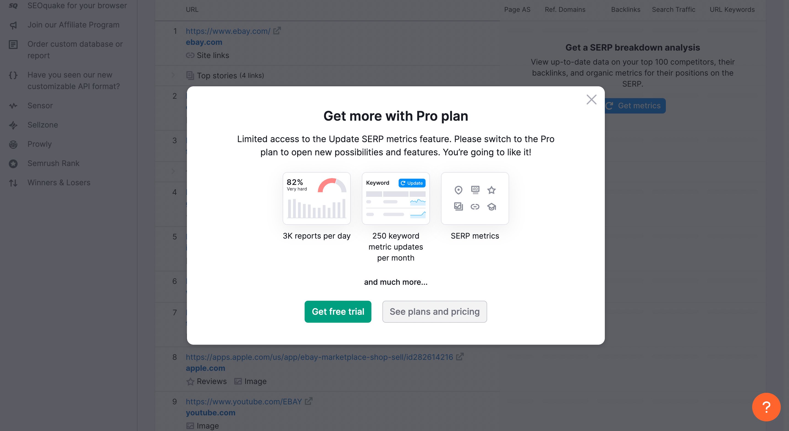Click Get free trial button in modal
789x431 pixels.
[x=338, y=311]
